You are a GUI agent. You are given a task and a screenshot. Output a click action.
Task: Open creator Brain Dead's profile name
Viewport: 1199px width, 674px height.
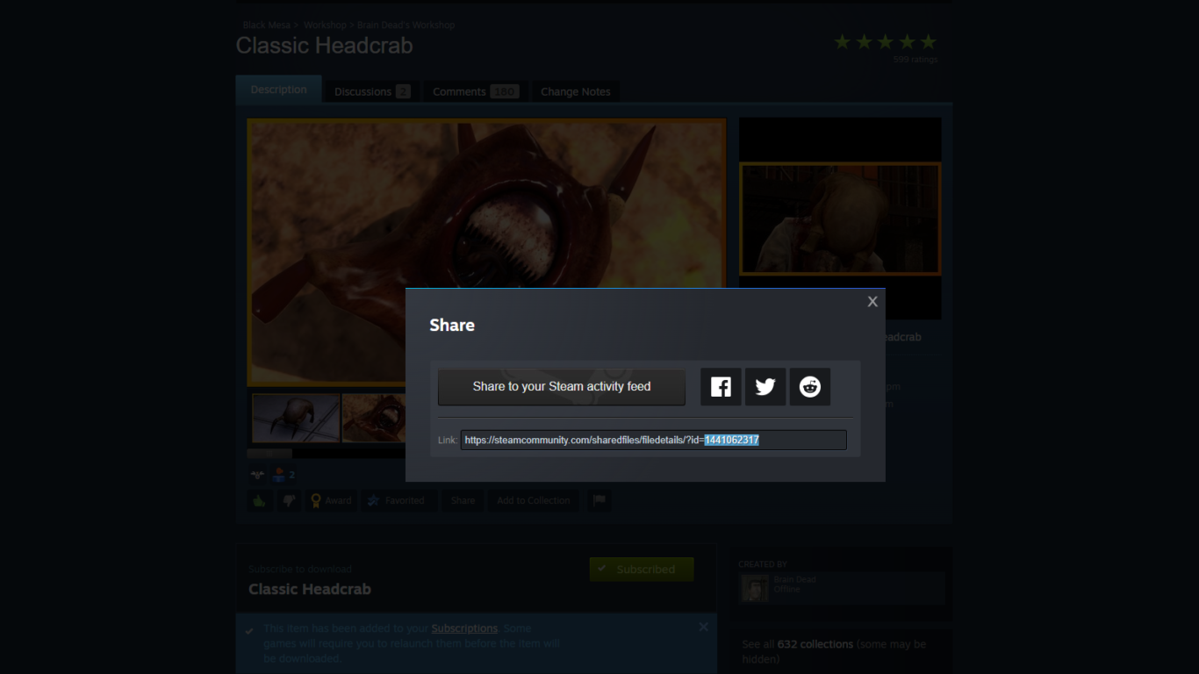point(794,579)
